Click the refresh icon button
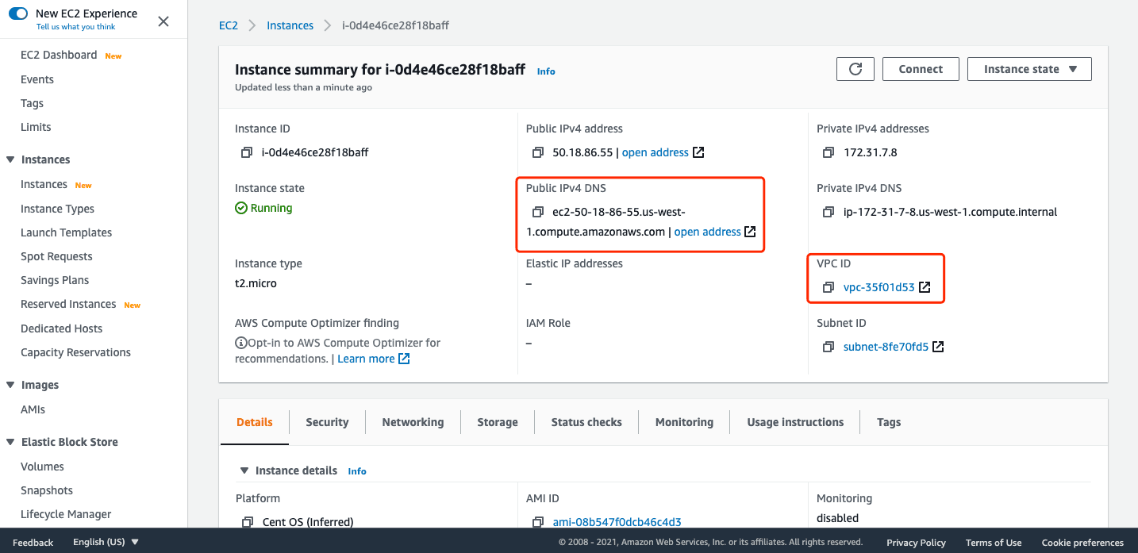The width and height of the screenshot is (1138, 553). click(855, 69)
